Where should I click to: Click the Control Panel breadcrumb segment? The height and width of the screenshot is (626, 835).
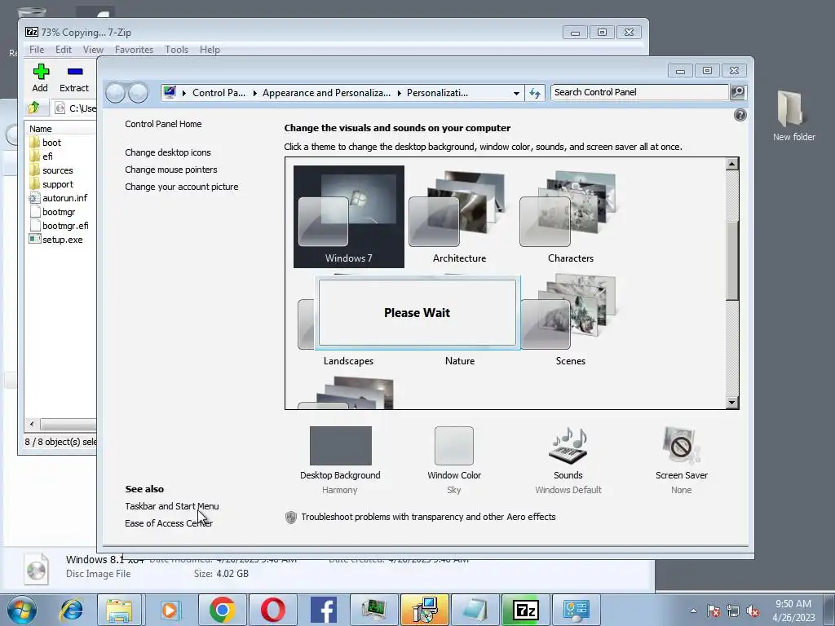219,93
